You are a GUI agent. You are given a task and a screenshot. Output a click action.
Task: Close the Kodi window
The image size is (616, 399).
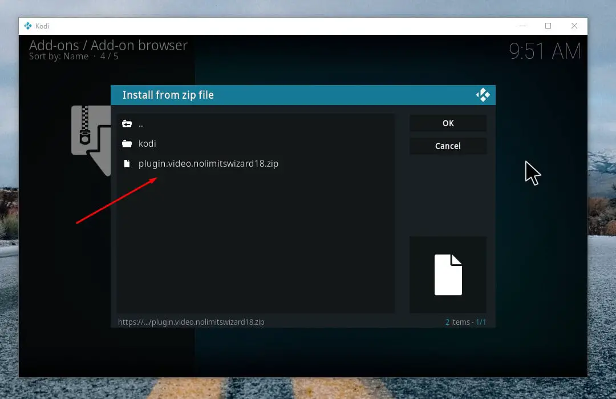tap(574, 26)
